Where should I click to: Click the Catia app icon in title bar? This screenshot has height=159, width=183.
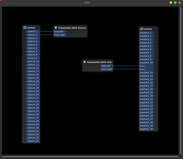(x=4, y=2)
